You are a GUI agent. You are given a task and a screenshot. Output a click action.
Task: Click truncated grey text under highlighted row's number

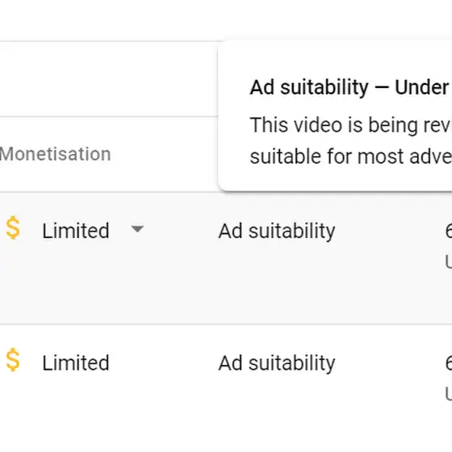click(x=449, y=262)
